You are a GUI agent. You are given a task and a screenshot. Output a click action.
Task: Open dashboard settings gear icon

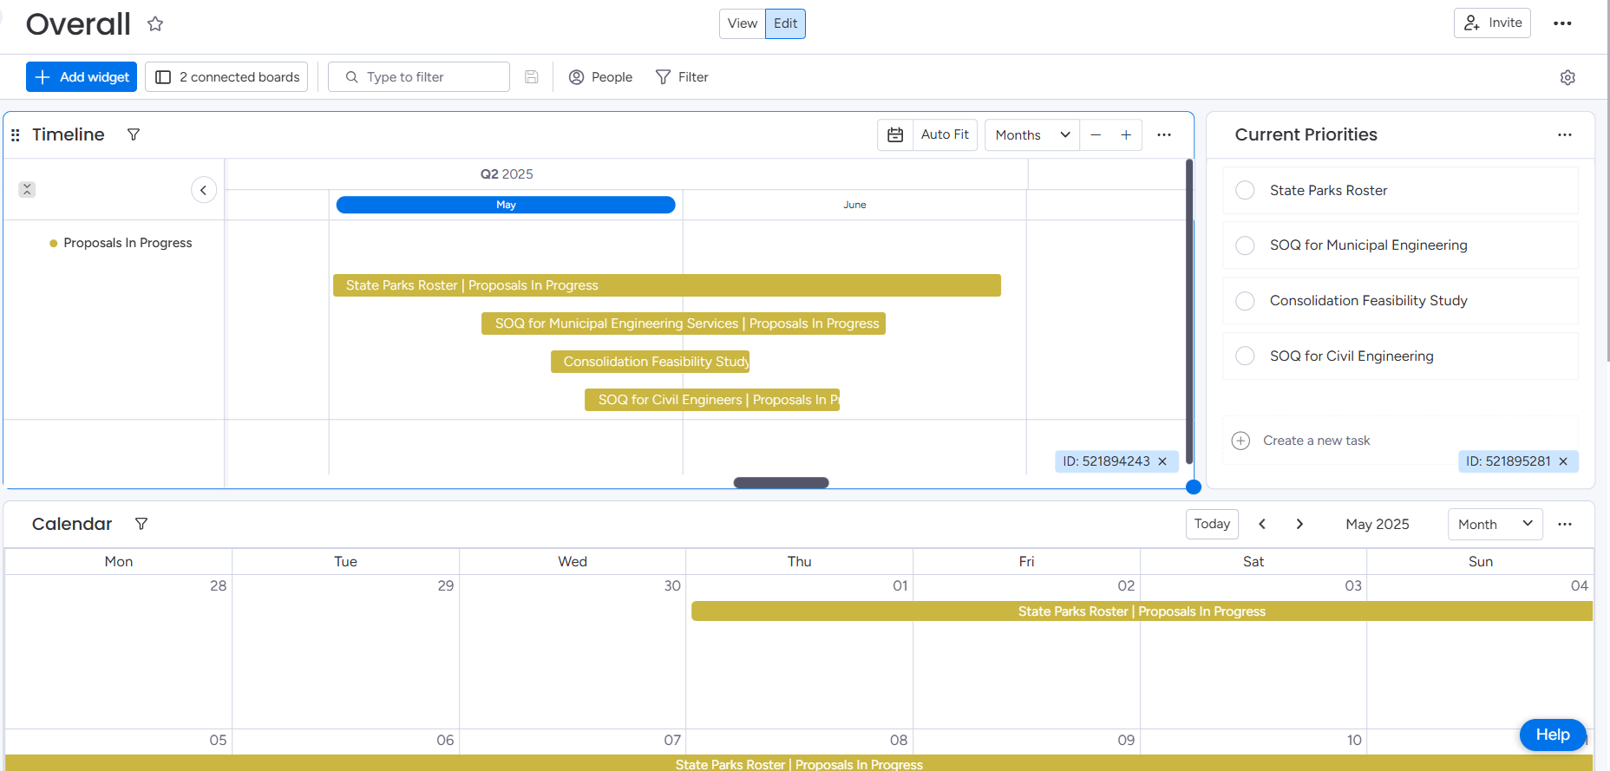click(1567, 77)
